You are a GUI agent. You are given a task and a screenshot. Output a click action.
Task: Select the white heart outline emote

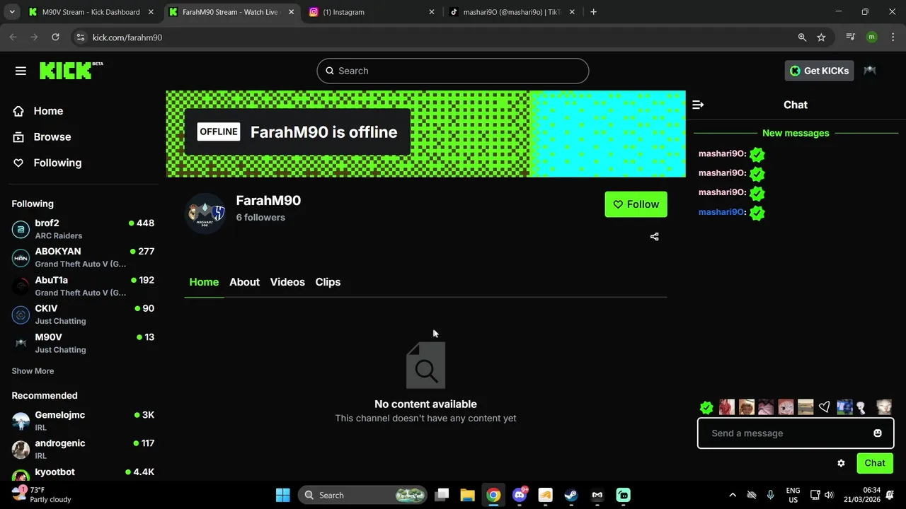[x=824, y=407]
